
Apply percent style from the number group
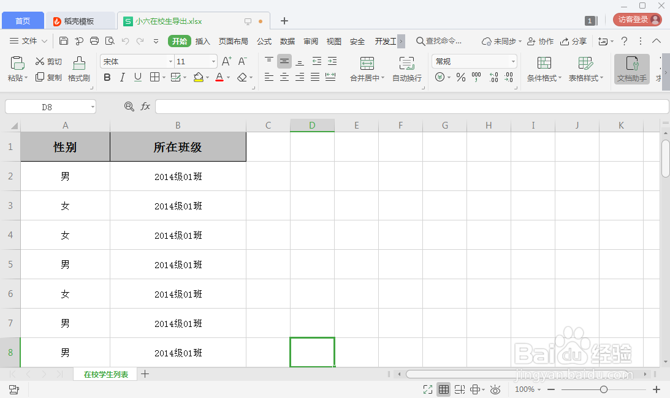(x=461, y=77)
